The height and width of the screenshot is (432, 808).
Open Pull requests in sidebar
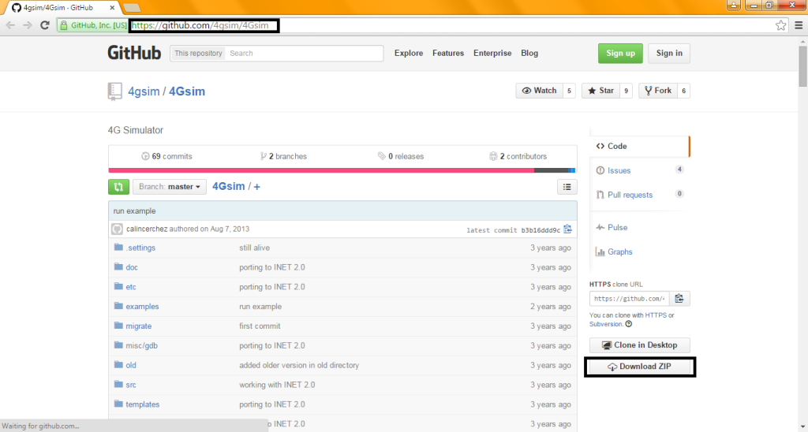point(630,195)
